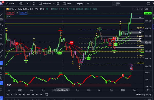Start bar Replay mode
Image resolution: width=154 pixels, height=100 pixels.
tap(79, 4)
